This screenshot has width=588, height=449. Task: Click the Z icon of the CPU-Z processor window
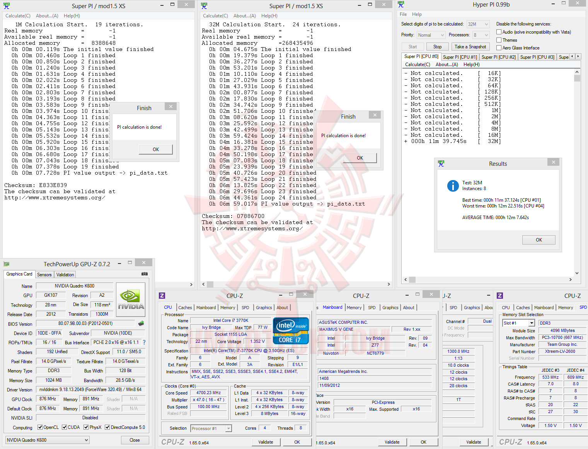point(162,296)
